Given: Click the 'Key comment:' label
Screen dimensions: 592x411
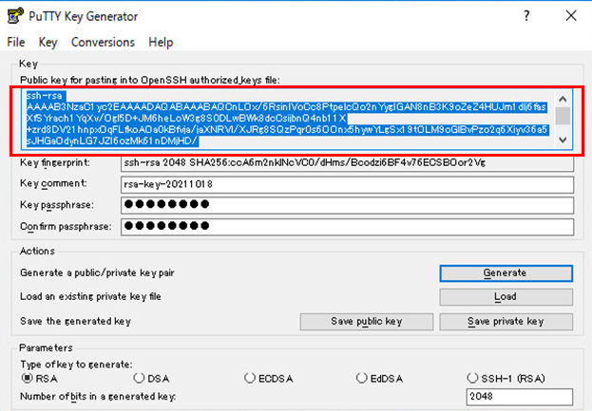Looking at the screenshot, I should (53, 183).
